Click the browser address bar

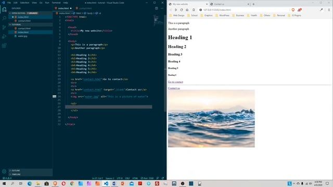[244, 10]
